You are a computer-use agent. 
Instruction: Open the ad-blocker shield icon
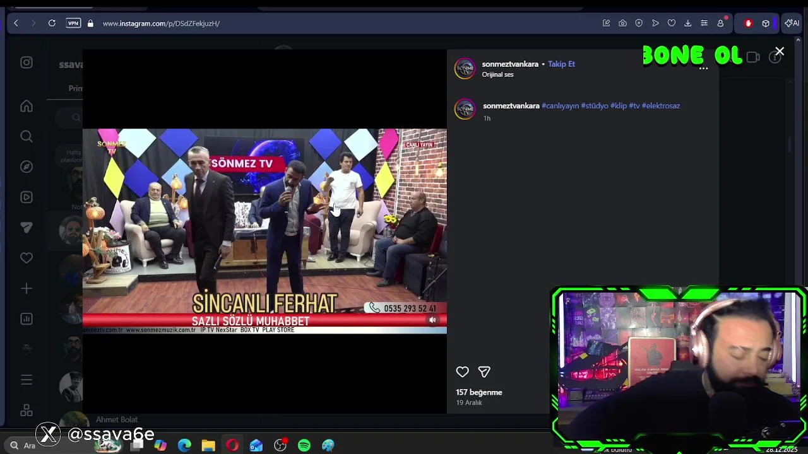click(639, 23)
